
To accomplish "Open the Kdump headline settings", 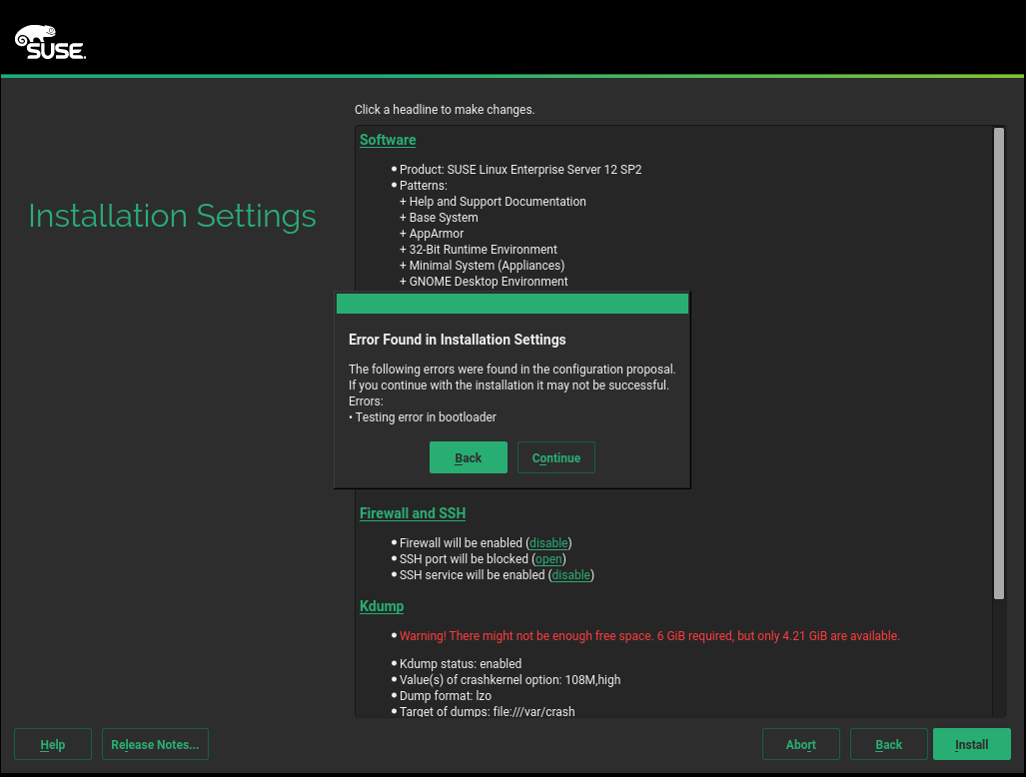I will [382, 606].
